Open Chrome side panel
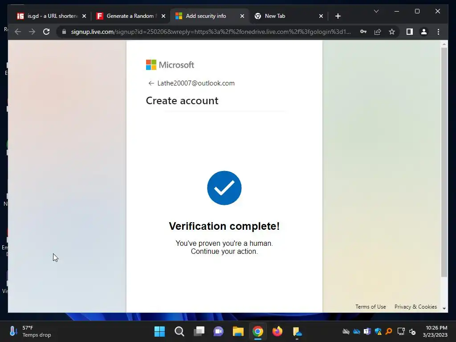The height and width of the screenshot is (342, 456). 410,32
